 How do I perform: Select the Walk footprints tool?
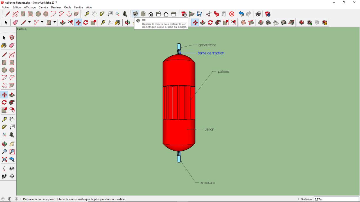coord(4,176)
